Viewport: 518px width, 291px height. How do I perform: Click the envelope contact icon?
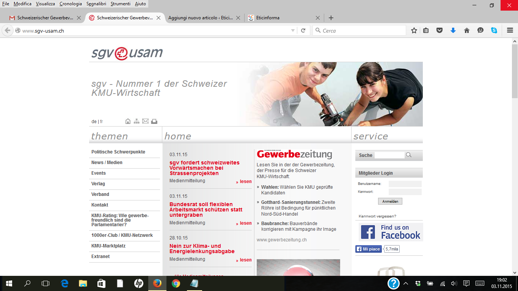[145, 121]
